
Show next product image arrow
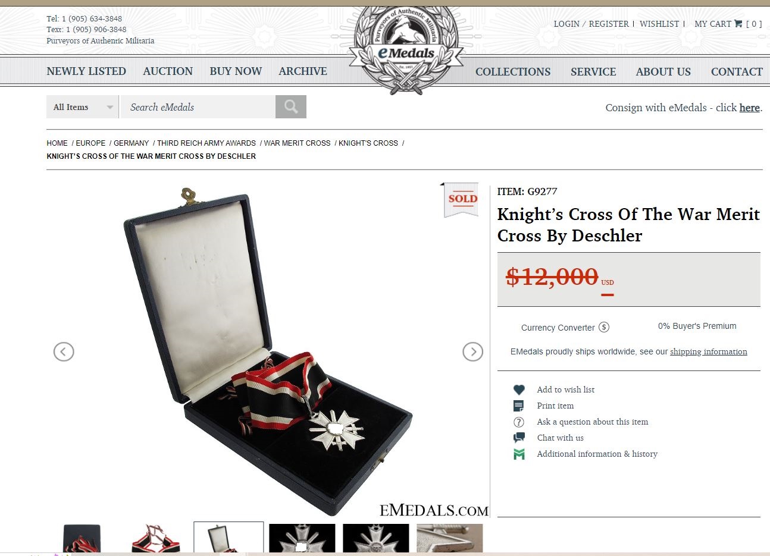click(472, 352)
